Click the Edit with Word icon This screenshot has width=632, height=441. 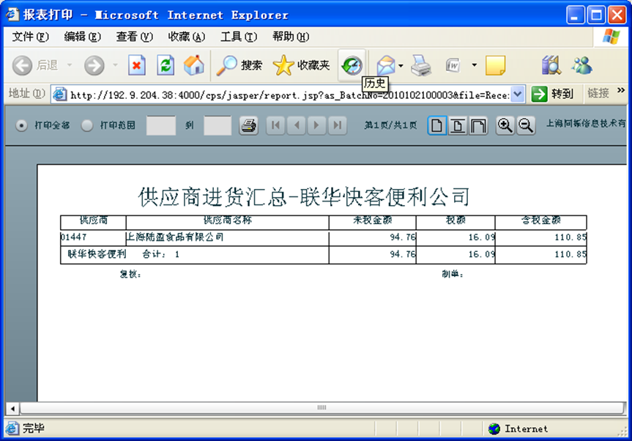(x=453, y=65)
